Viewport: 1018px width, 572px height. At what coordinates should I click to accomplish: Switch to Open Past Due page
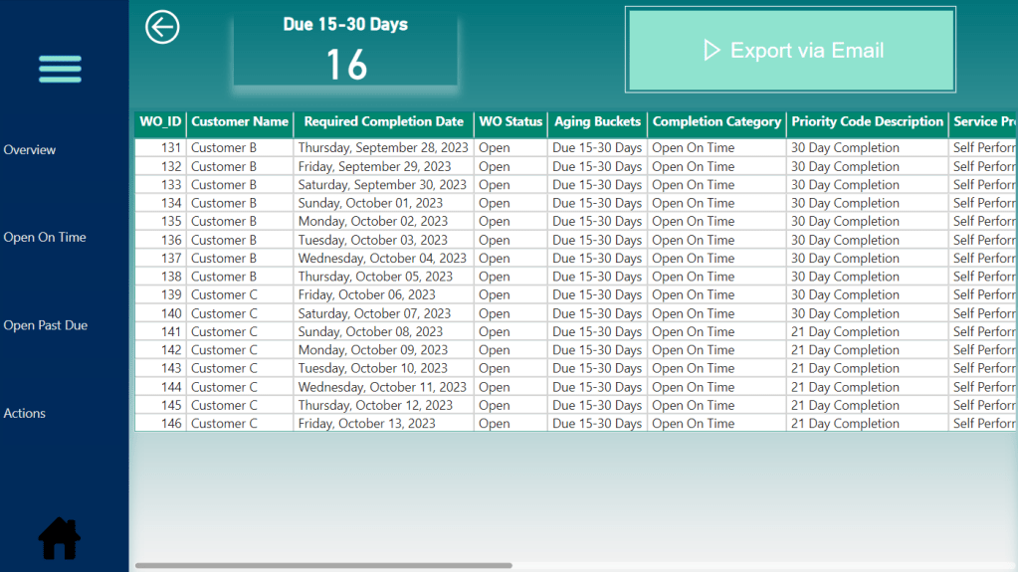46,325
